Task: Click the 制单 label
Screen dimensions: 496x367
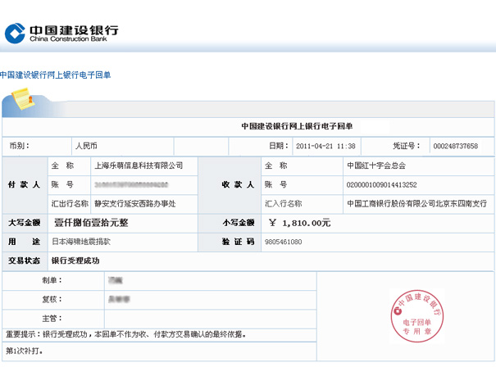Action: pos(52,280)
